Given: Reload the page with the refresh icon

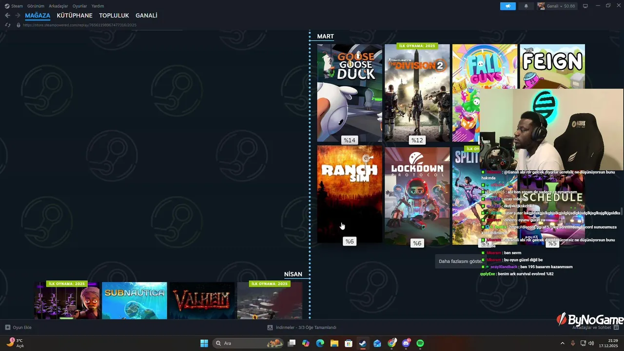Looking at the screenshot, I should [x=8, y=25].
